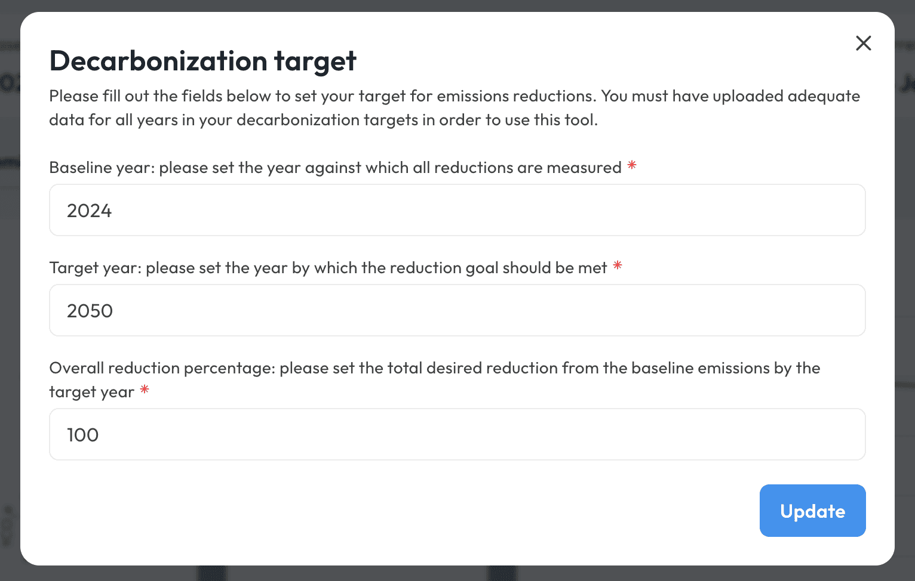Click the Baseline year field label text
915x581 pixels.
[x=334, y=168]
